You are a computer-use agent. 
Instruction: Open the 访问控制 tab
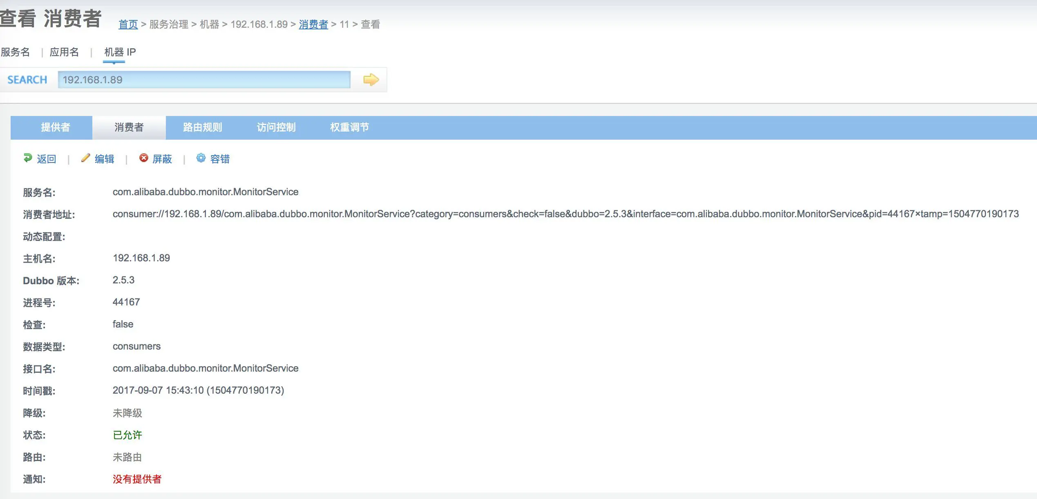[x=276, y=127]
